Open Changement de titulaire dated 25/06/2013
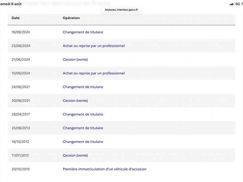The image size is (243, 182). point(83,128)
